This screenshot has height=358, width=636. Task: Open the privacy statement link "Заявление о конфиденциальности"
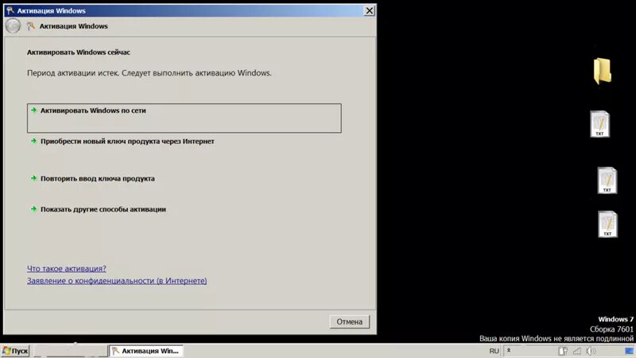[x=117, y=281]
